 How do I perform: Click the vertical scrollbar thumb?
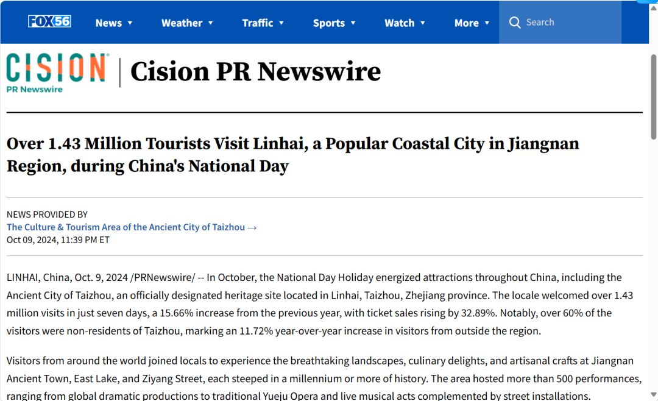[x=653, y=98]
